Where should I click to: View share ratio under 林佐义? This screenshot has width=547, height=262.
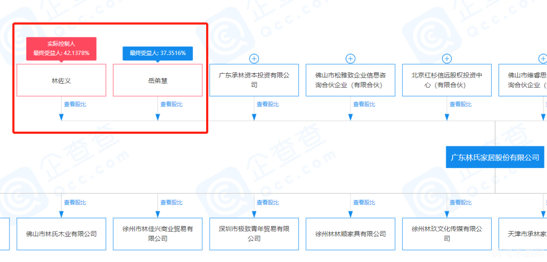click(74, 104)
